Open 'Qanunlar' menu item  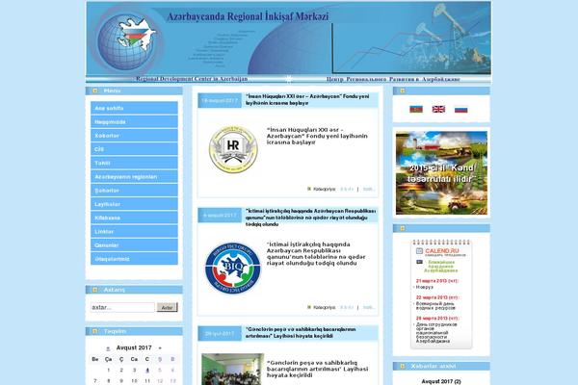[134, 245]
